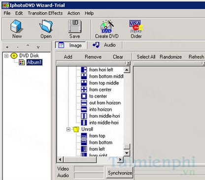
Task: Click the 'from hori left' effect icon
Action: coord(84,70)
